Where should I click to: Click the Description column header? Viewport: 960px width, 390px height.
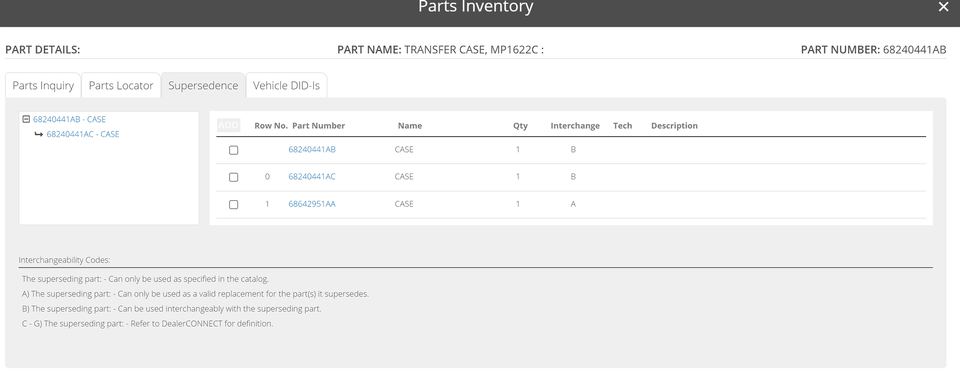coord(674,126)
